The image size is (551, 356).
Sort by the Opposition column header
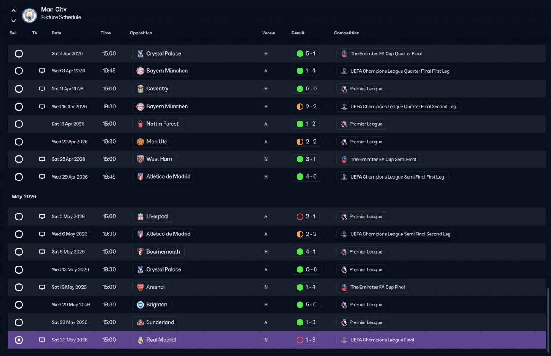point(141,33)
